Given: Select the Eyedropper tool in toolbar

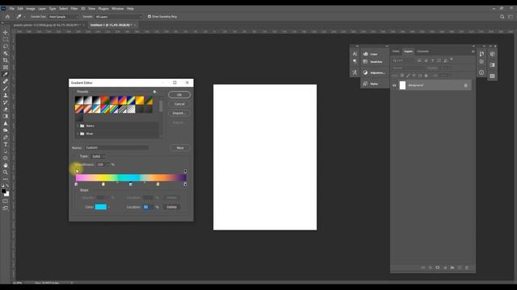Looking at the screenshot, I should pyautogui.click(x=6, y=74).
